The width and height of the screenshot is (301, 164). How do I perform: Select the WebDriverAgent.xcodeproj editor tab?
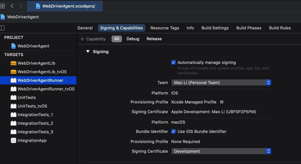click(65, 6)
